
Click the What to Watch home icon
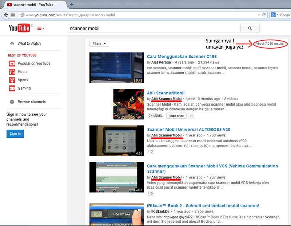pos(12,44)
